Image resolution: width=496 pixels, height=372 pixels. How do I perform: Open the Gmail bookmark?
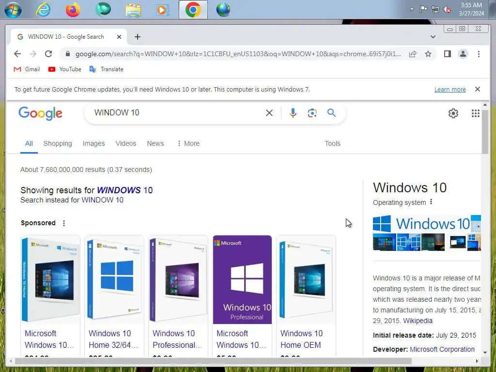pos(27,69)
